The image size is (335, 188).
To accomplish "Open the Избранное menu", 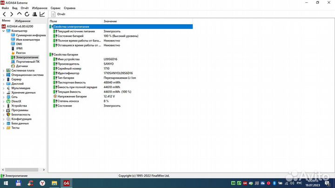I will coord(40,8).
